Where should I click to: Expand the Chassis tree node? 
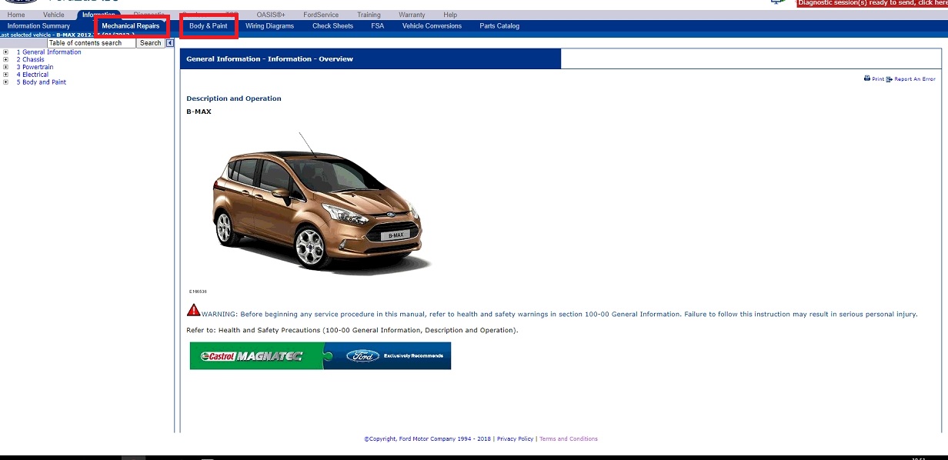tap(6, 60)
